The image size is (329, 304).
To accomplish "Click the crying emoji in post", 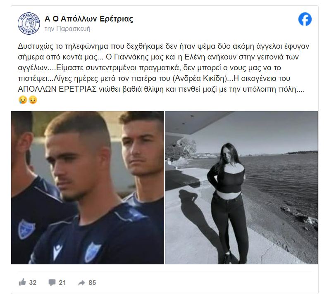I will [23, 100].
